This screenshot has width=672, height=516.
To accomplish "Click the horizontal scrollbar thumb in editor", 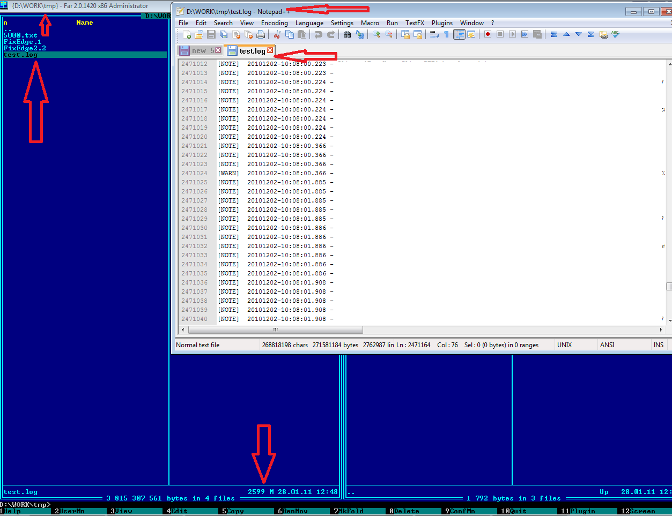I will (275, 330).
